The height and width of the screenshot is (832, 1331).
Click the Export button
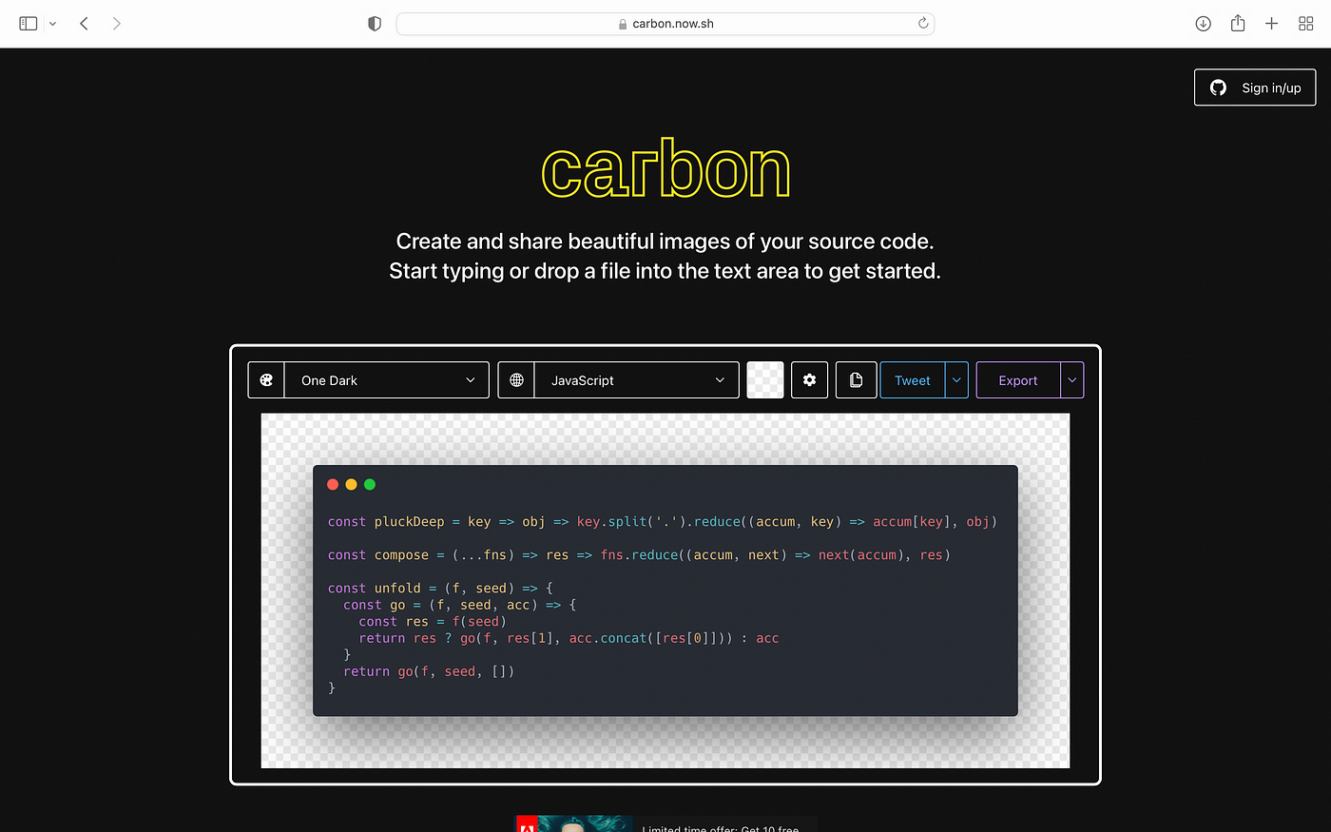[1018, 380]
